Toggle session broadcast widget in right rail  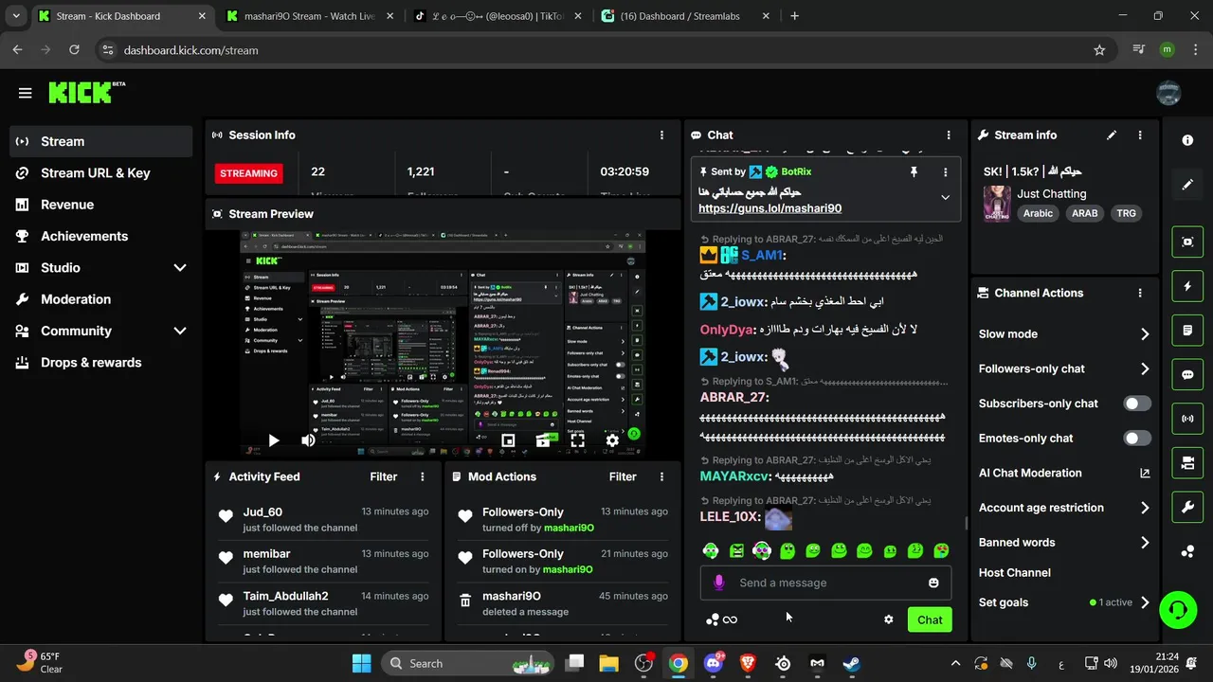1187,418
